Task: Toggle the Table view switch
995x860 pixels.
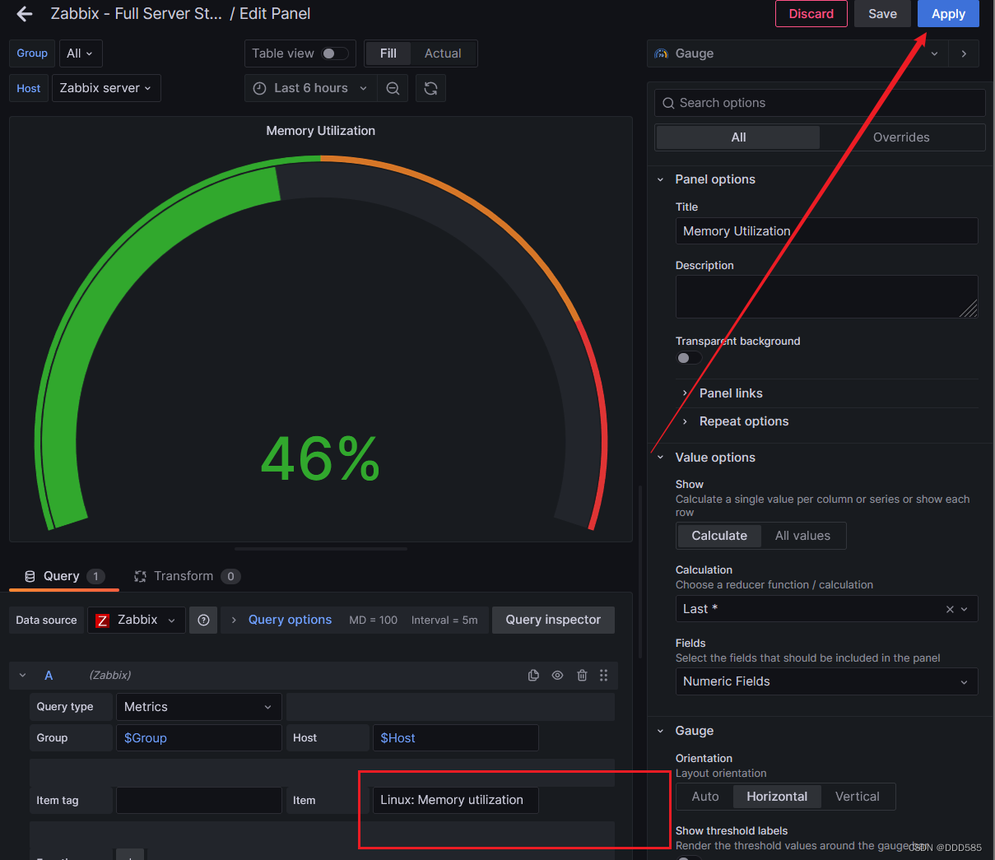Action: tap(333, 53)
